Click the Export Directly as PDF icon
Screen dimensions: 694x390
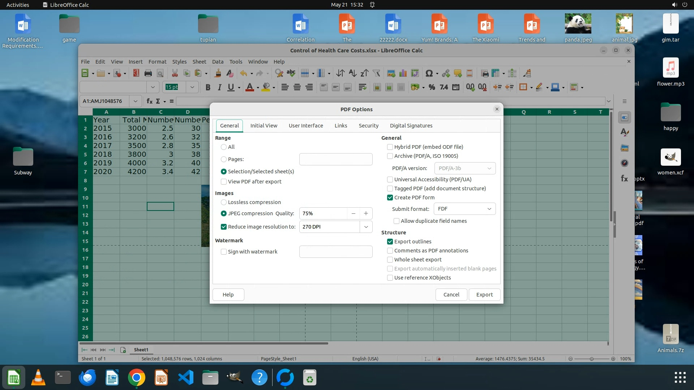[136, 73]
